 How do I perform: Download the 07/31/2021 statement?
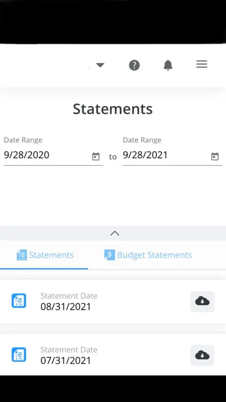point(202,355)
